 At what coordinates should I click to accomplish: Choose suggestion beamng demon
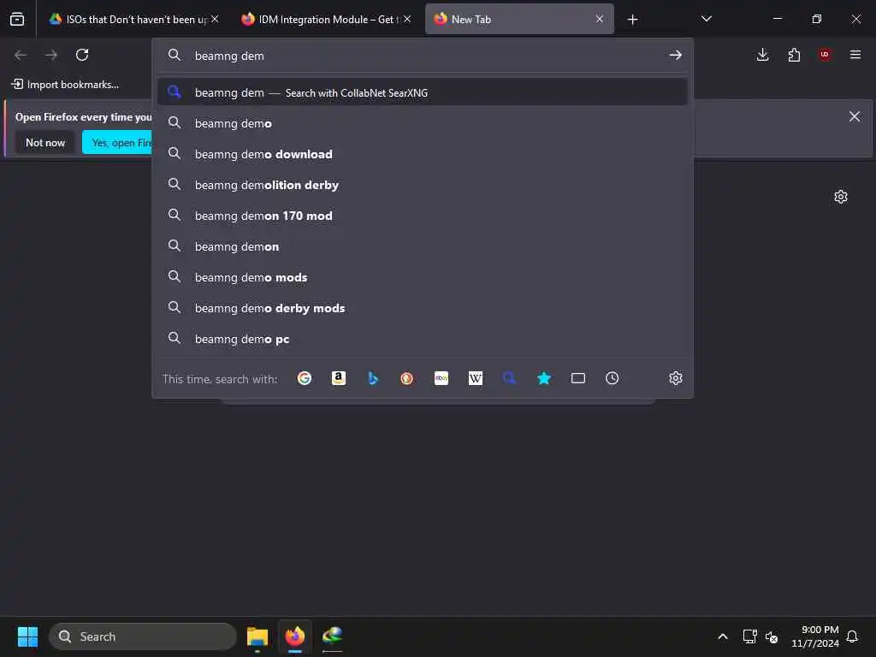coord(423,246)
